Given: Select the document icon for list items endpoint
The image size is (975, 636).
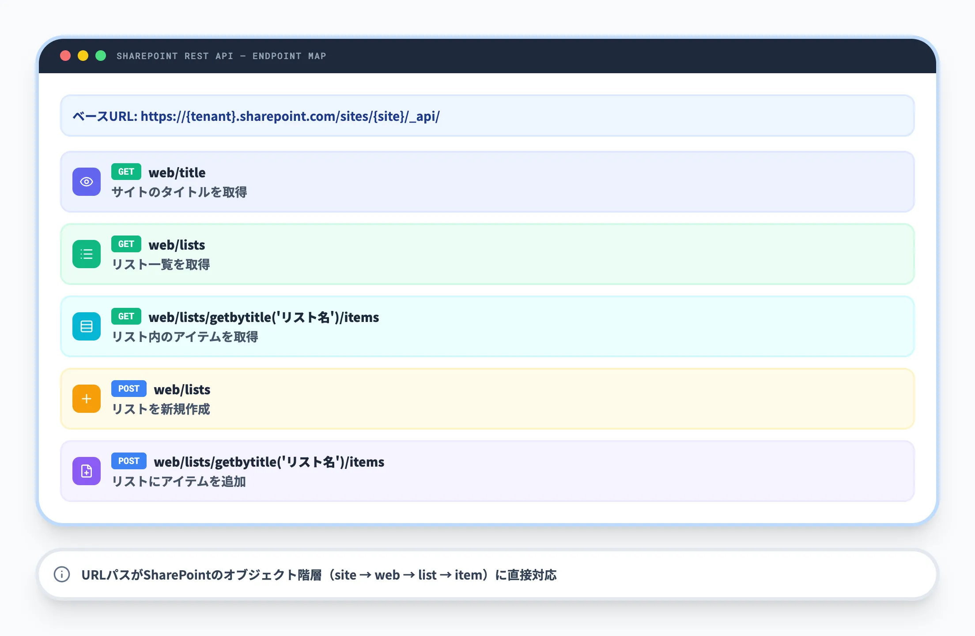Looking at the screenshot, I should click(87, 326).
